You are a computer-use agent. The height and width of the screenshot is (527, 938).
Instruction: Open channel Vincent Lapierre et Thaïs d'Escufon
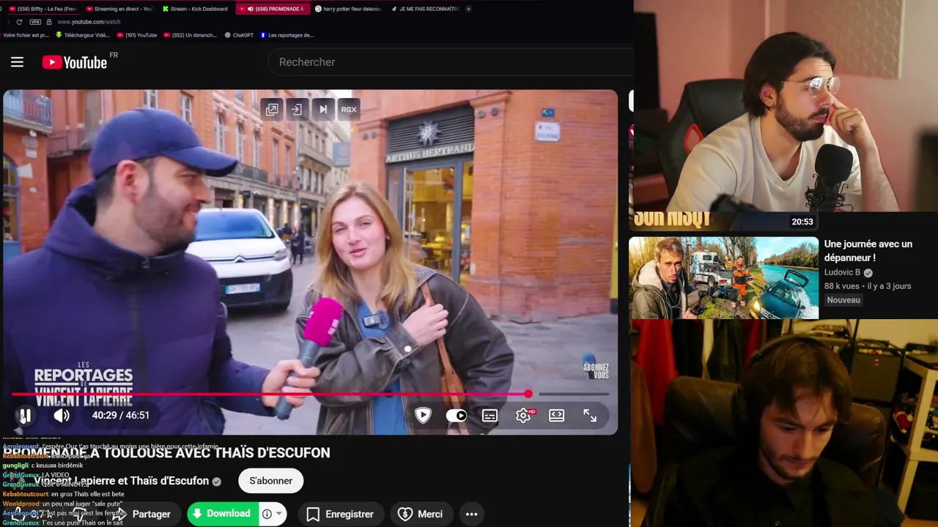[x=121, y=481]
